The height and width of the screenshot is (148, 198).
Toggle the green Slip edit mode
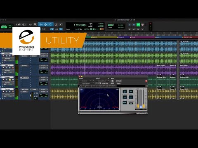[4, 27]
